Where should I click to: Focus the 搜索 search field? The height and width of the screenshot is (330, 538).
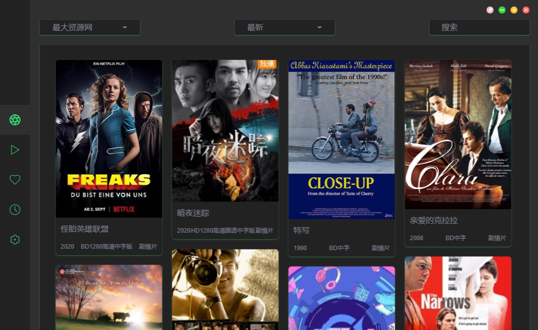[x=480, y=27]
